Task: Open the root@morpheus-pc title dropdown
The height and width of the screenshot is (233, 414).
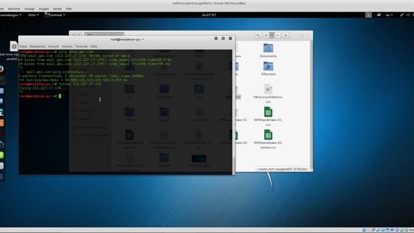Action: (127, 39)
